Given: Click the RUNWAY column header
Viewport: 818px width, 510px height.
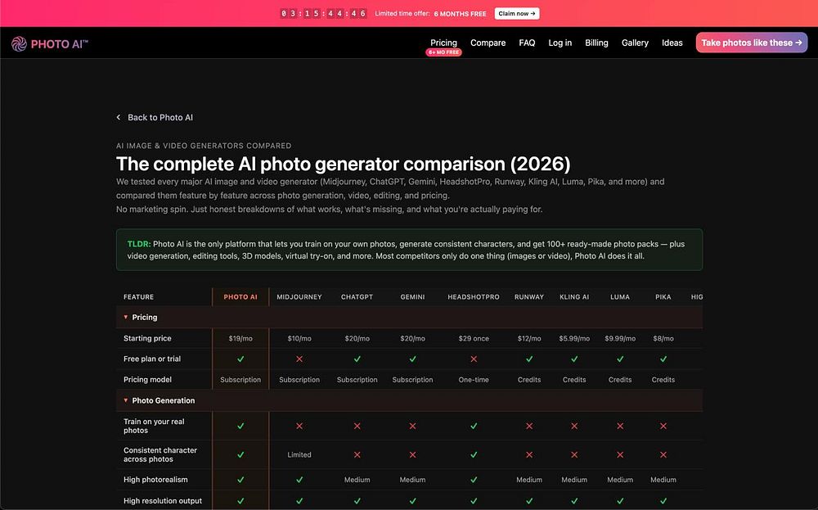Looking at the screenshot, I should [x=529, y=297].
